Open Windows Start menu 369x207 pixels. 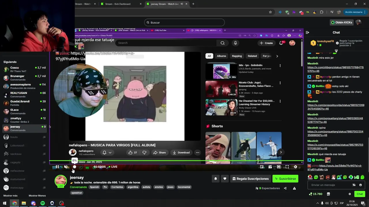(x=5, y=203)
